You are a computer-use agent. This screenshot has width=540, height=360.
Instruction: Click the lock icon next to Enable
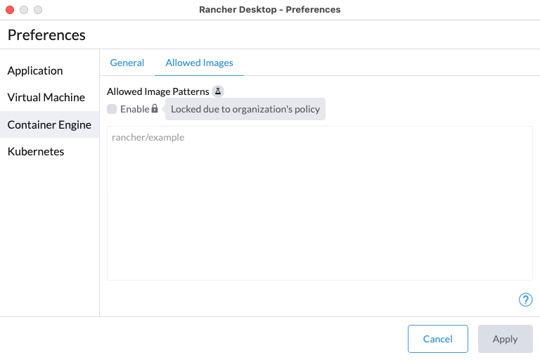155,108
